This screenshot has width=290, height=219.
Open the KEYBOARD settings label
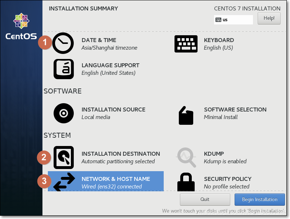click(x=219, y=40)
